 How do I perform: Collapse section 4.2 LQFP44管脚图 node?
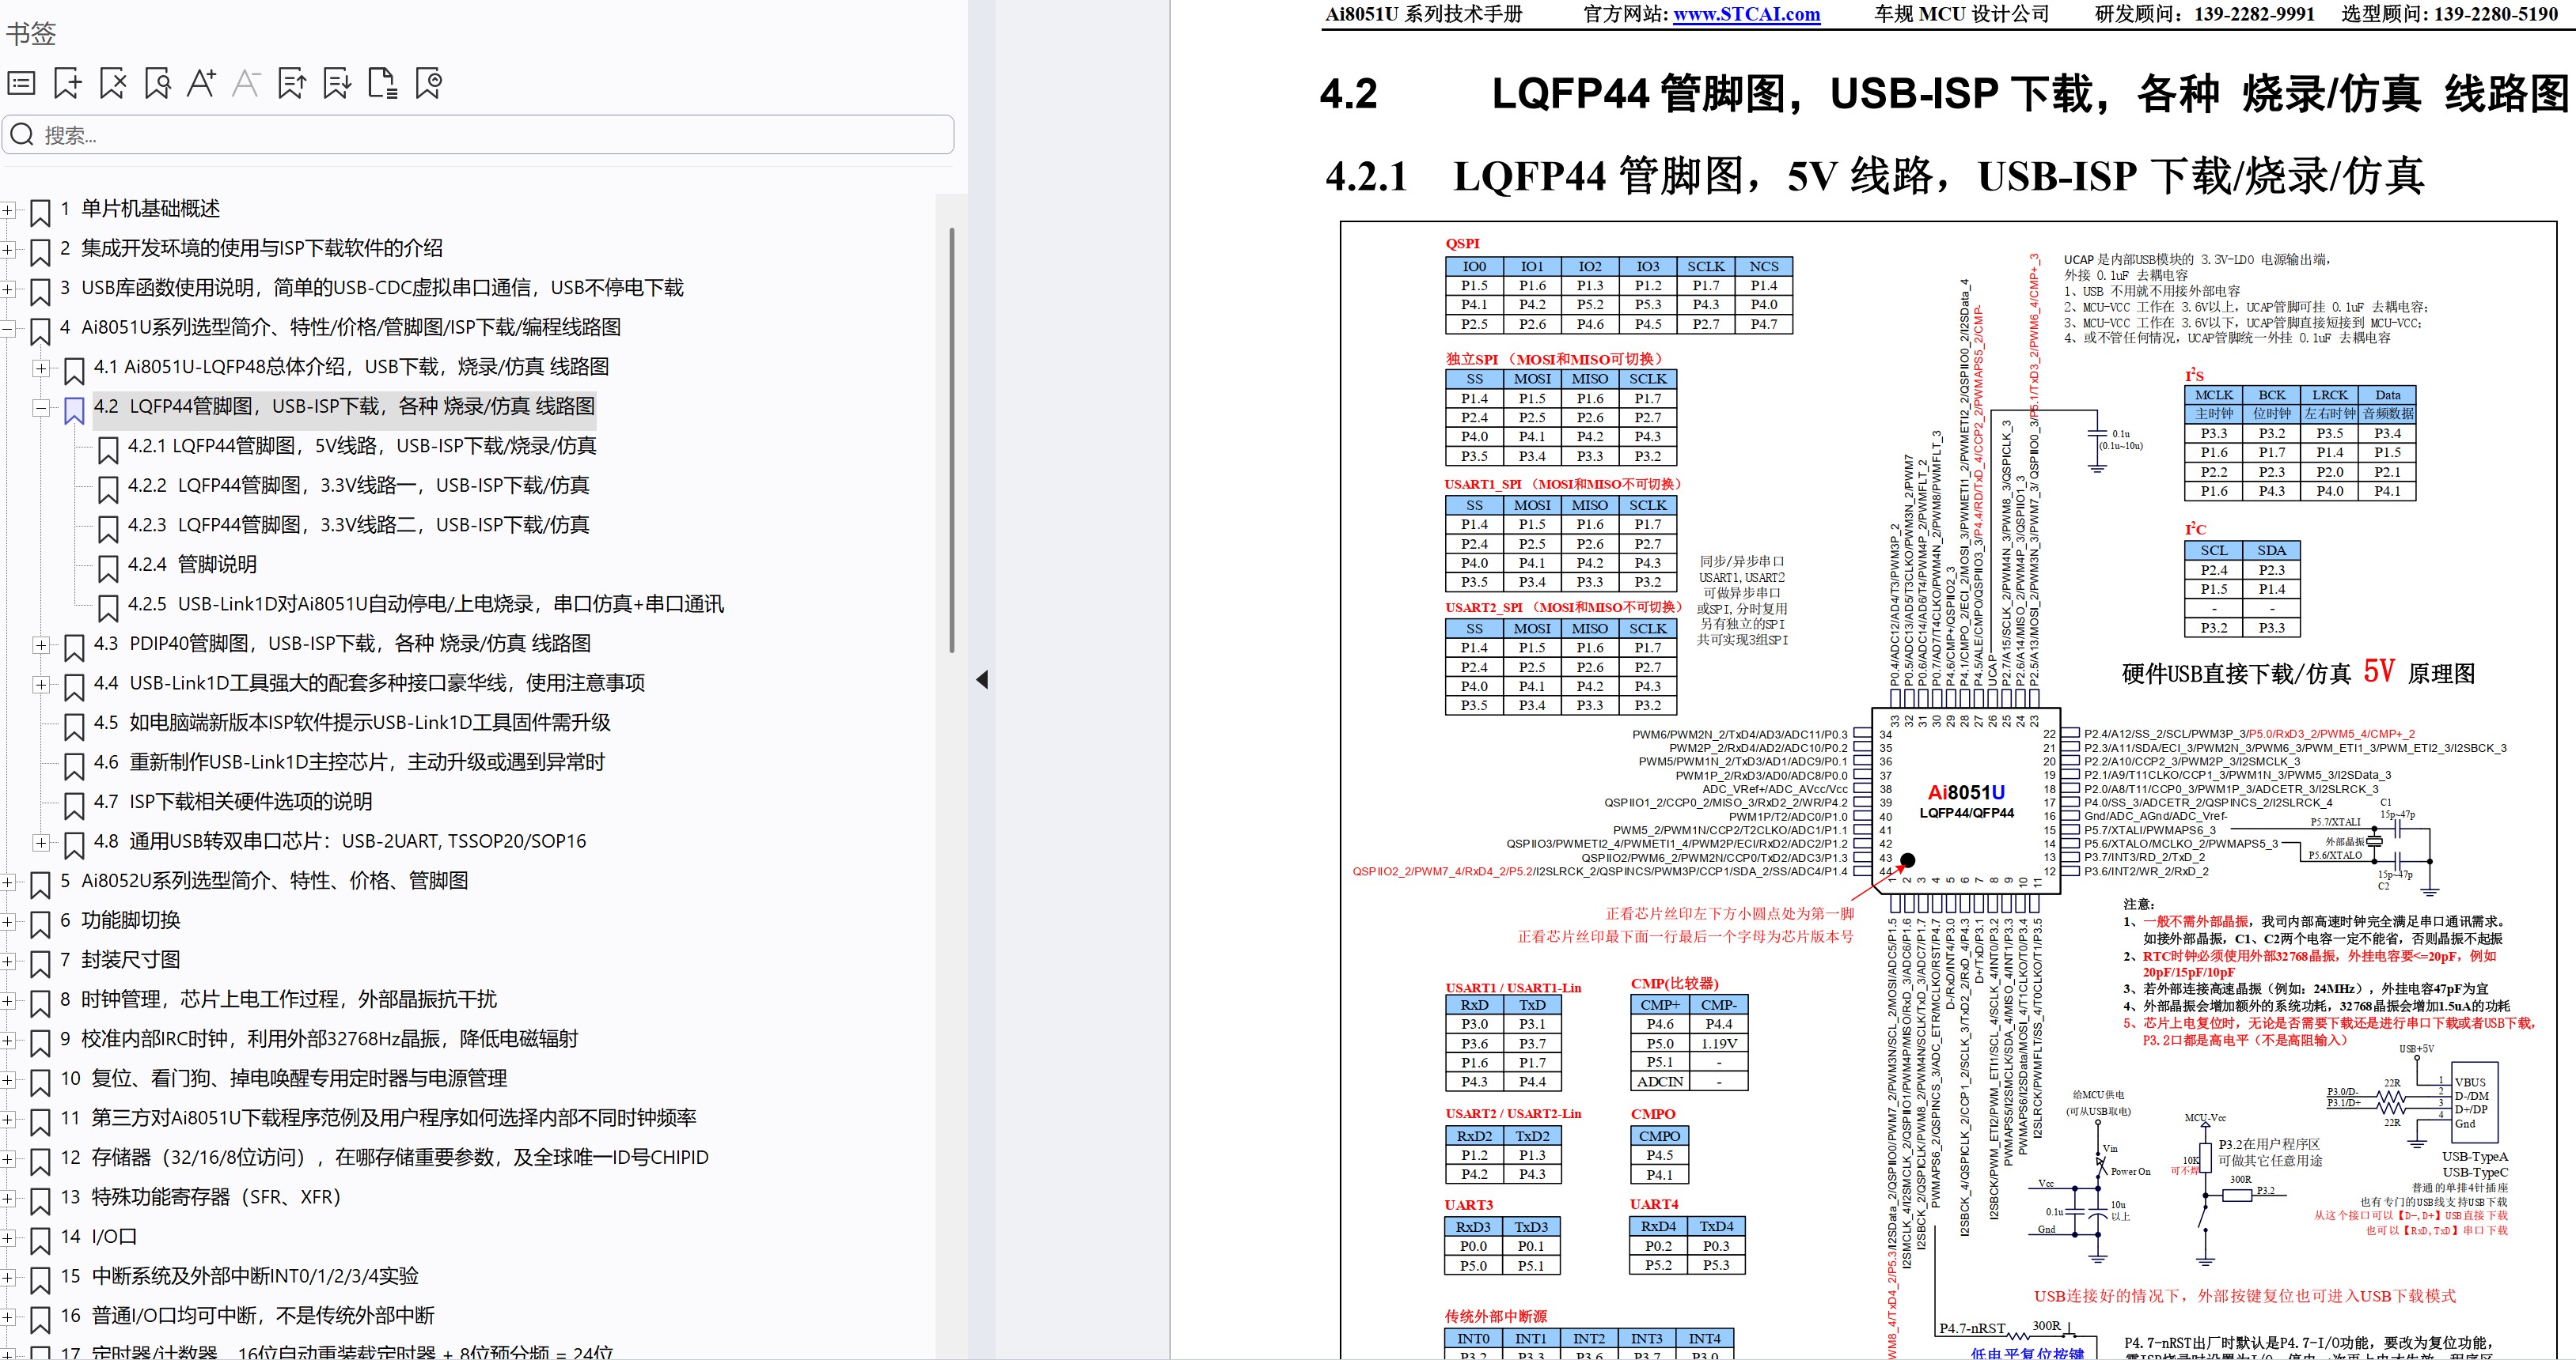point(41,408)
